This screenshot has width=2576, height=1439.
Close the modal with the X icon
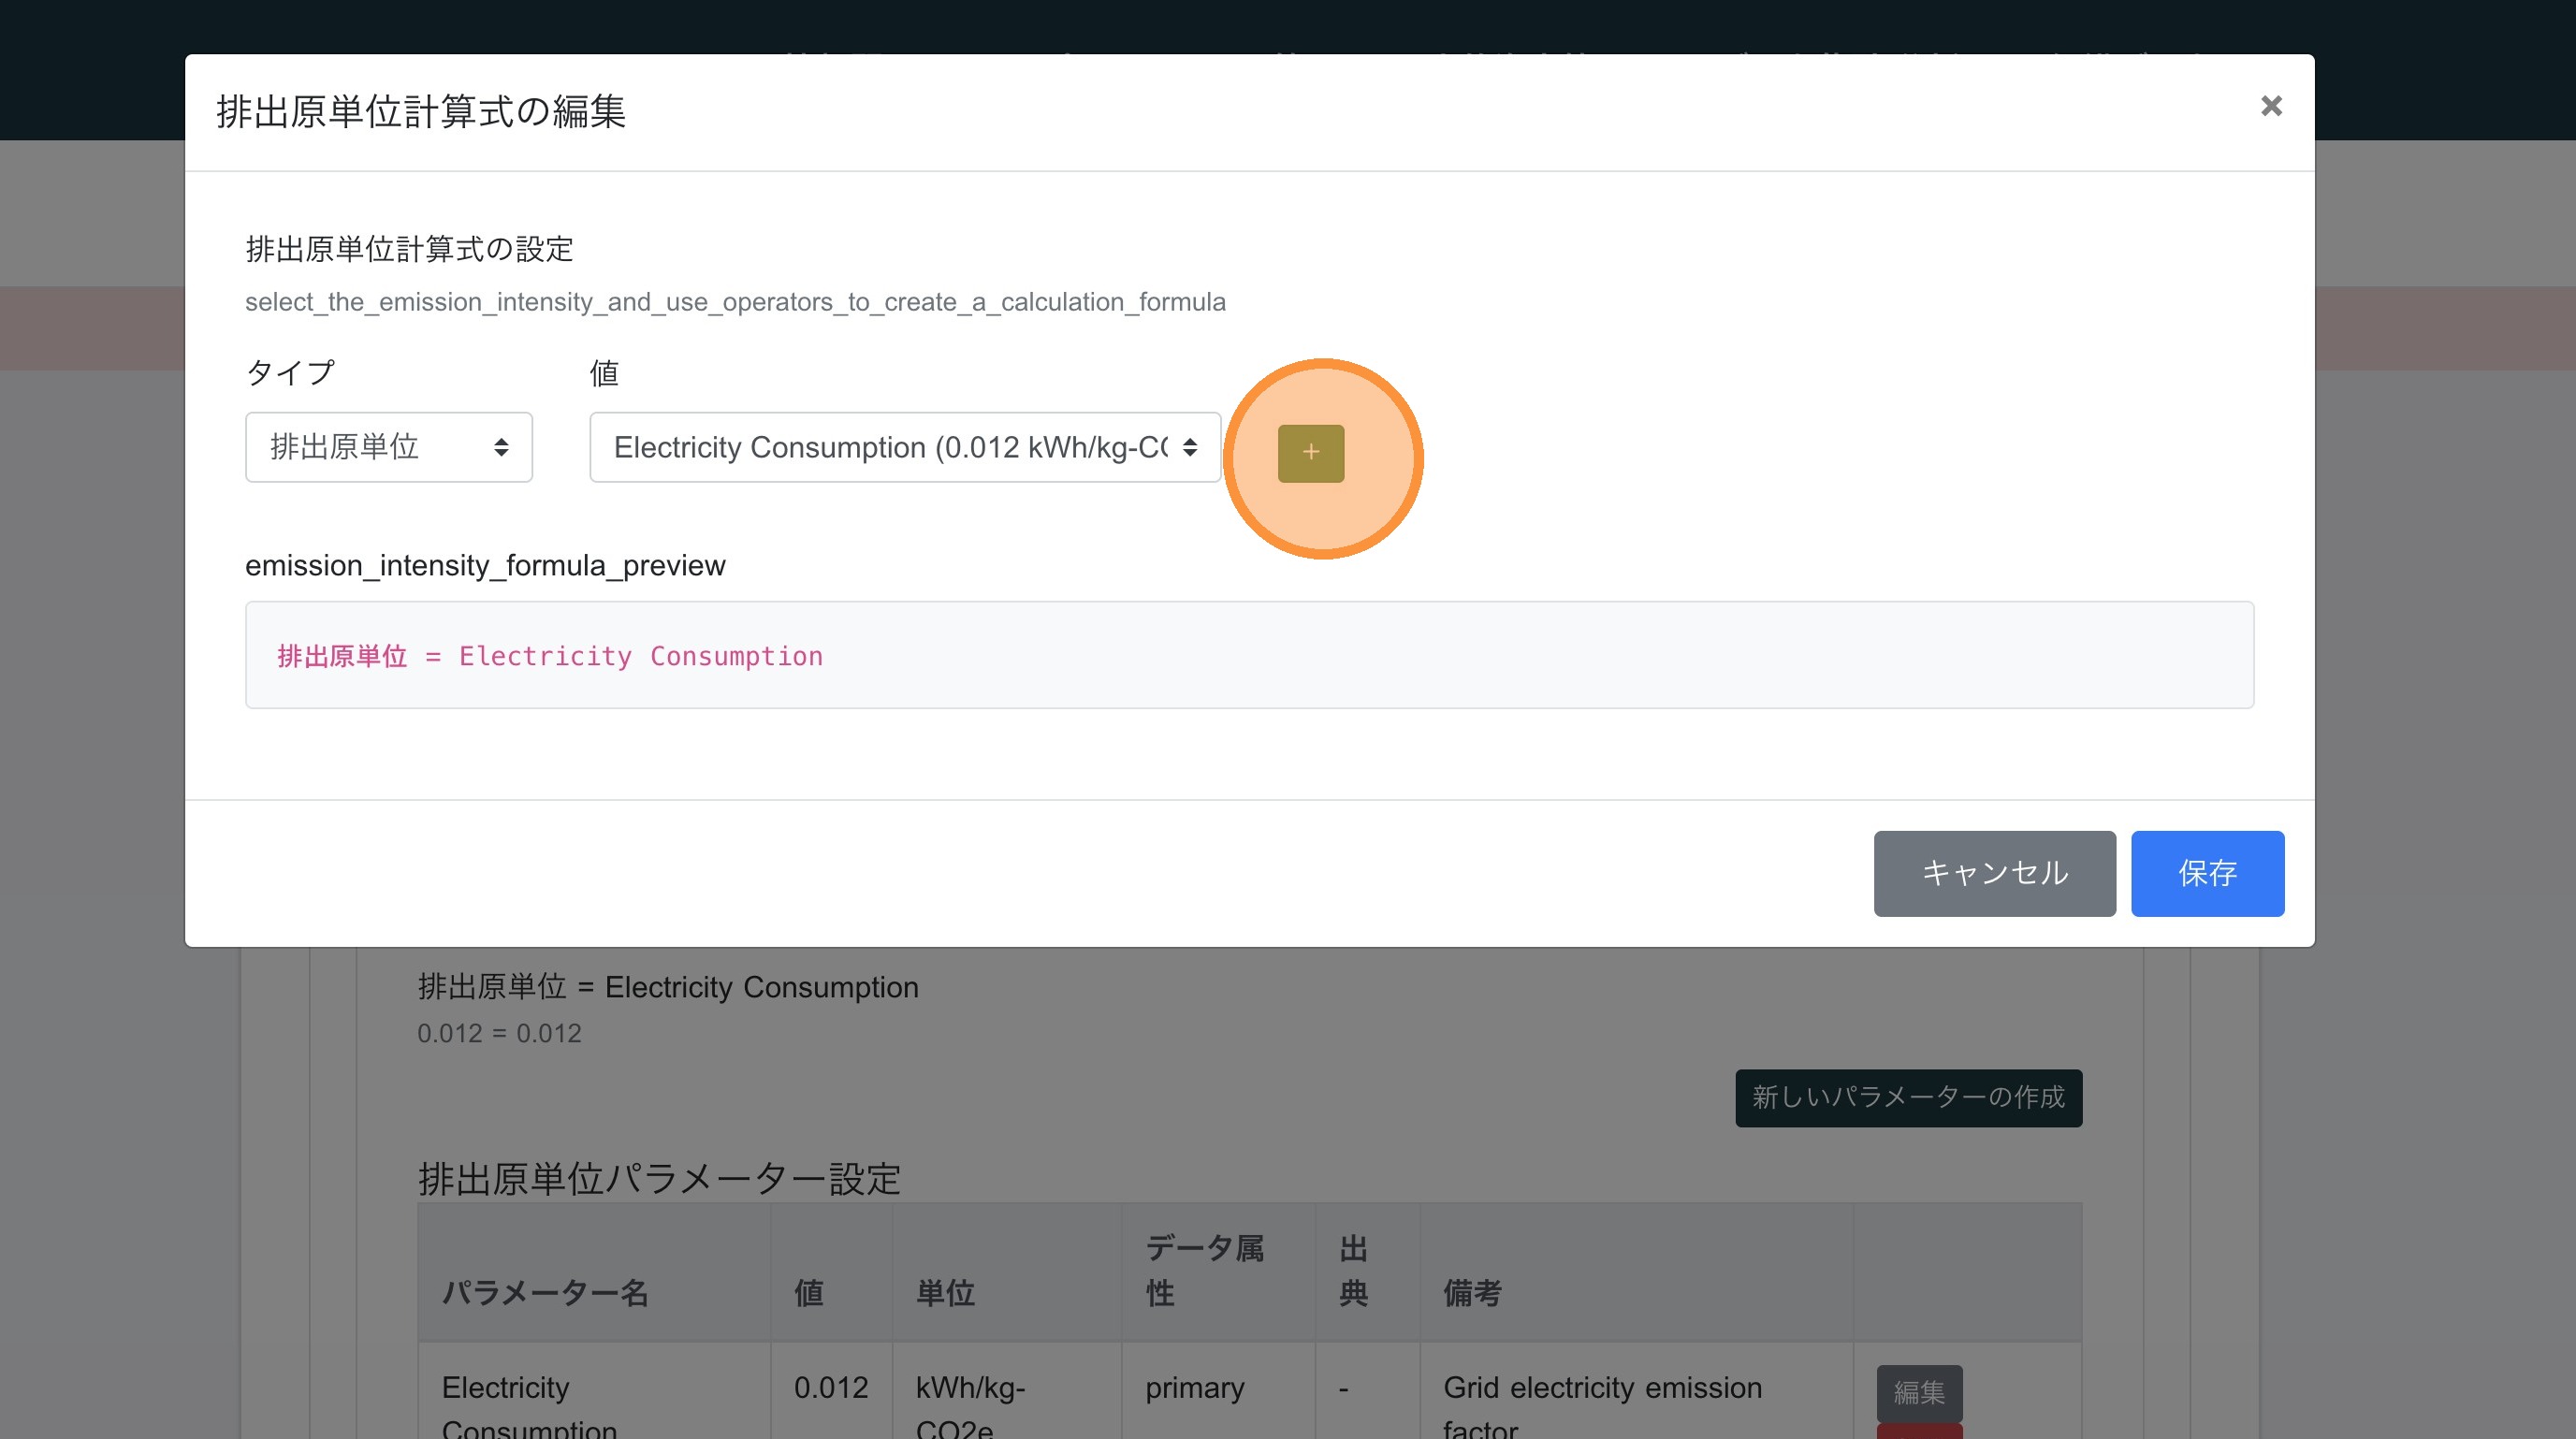click(x=2270, y=106)
